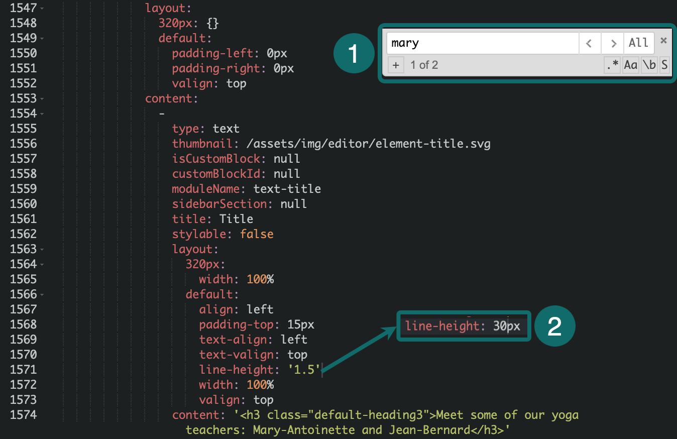Click line number 1571 in gutter
This screenshot has height=439, width=677.
[x=24, y=370]
